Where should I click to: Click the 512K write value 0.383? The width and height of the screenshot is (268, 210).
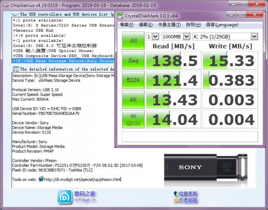click(230, 80)
